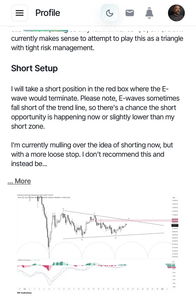
Task: Open the user avatar profile menu
Action: (x=176, y=13)
